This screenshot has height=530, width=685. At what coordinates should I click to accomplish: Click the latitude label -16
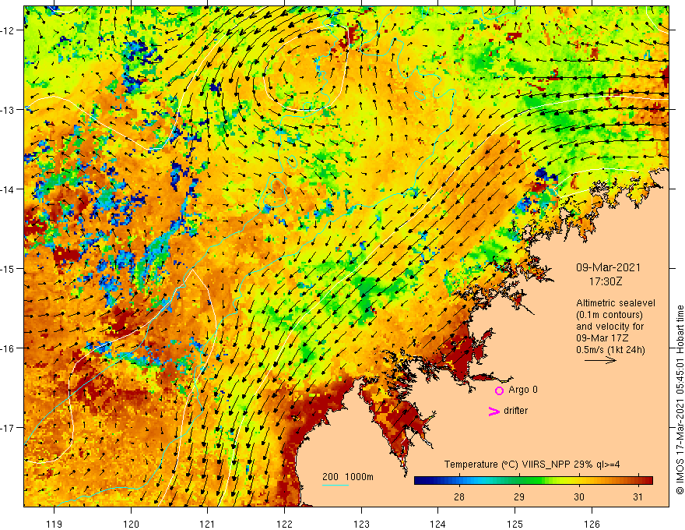click(9, 348)
